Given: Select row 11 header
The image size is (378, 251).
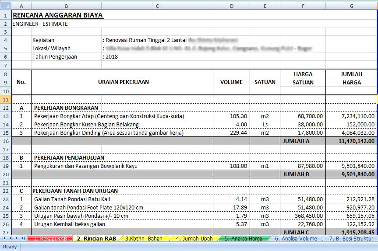Looking at the screenshot, I should click(x=6, y=99).
